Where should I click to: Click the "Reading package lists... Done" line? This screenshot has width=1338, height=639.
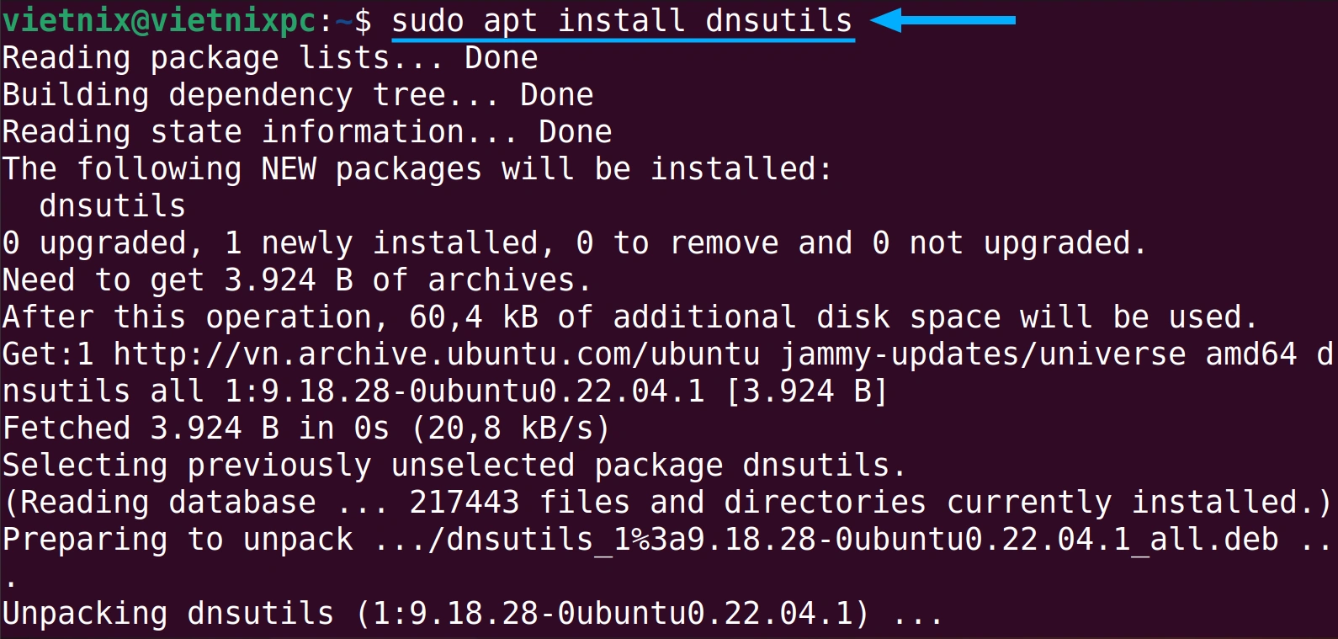270,58
